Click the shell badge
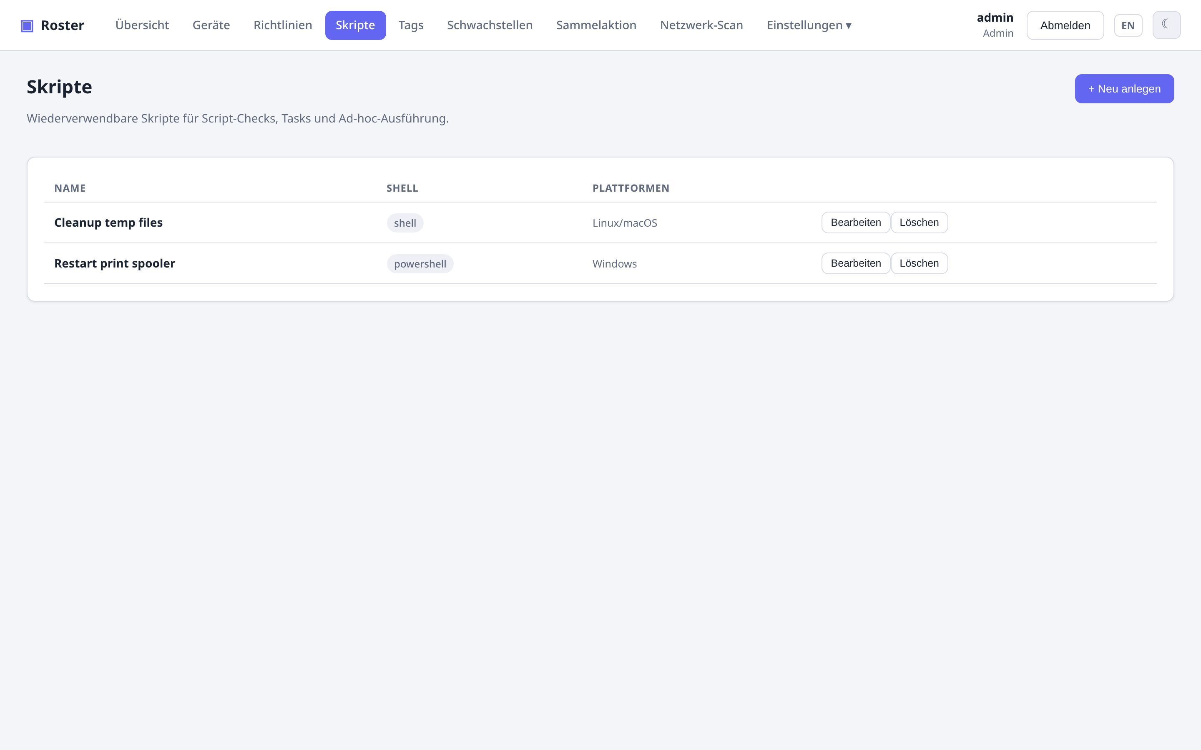 (405, 223)
